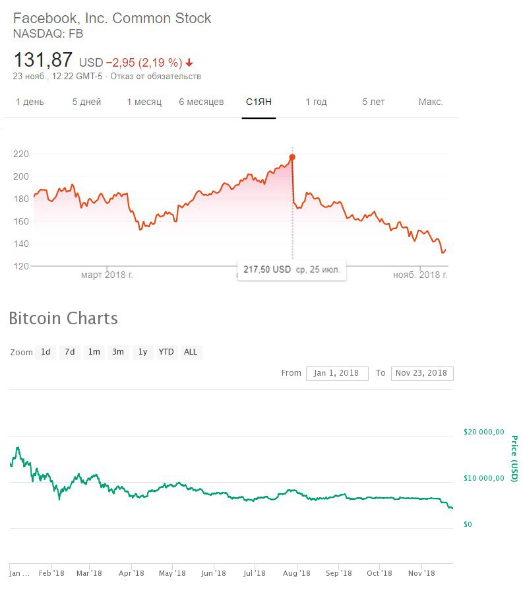This screenshot has width=523, height=591.
Task: Show ALL Bitcoin price history
Action: tap(191, 352)
